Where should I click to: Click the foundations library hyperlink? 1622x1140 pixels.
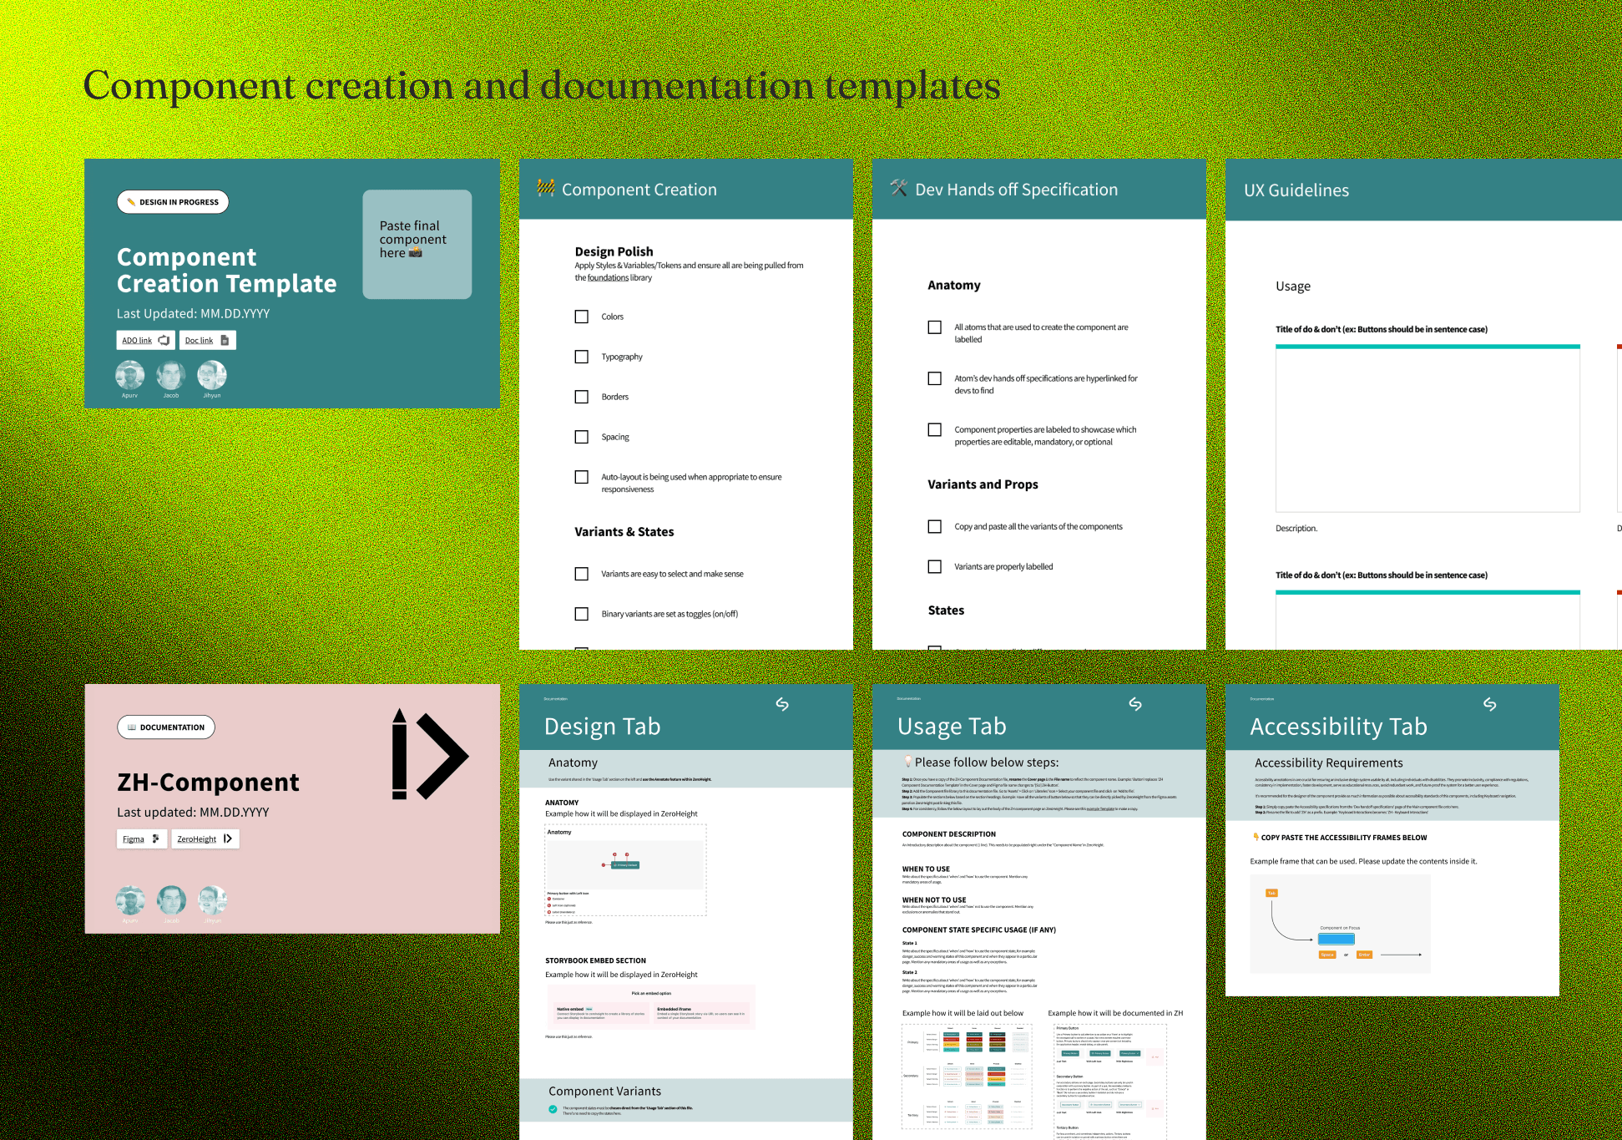[x=608, y=278]
